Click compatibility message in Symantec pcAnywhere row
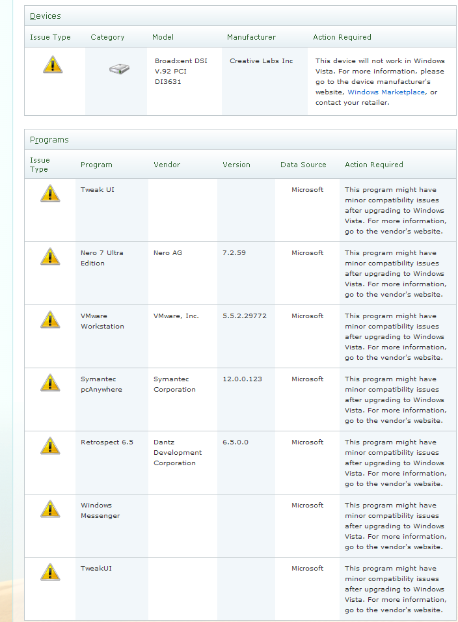The image size is (458, 622). click(396, 399)
